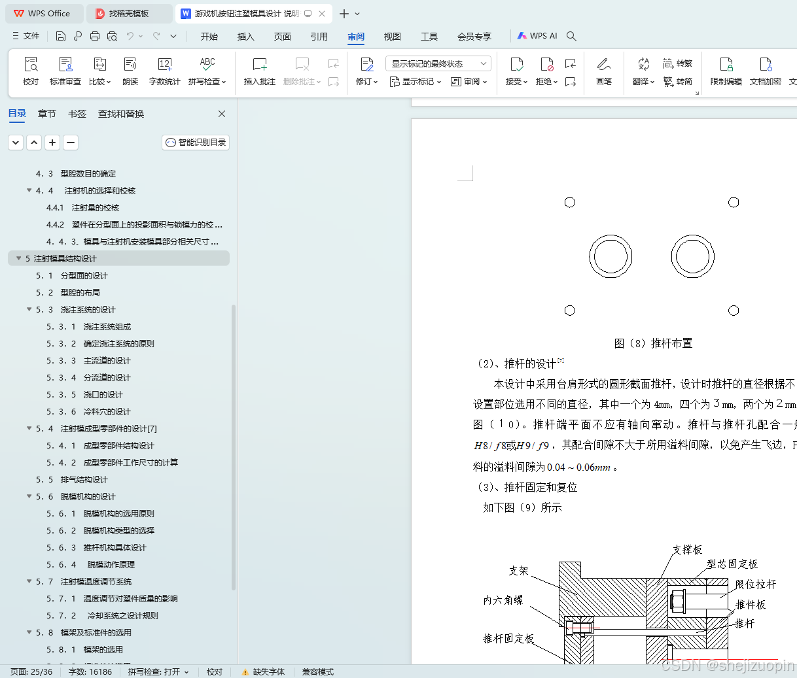Screen dimensions: 797x678
Task: Open 限制编辑 restrict editing
Action: pos(726,71)
